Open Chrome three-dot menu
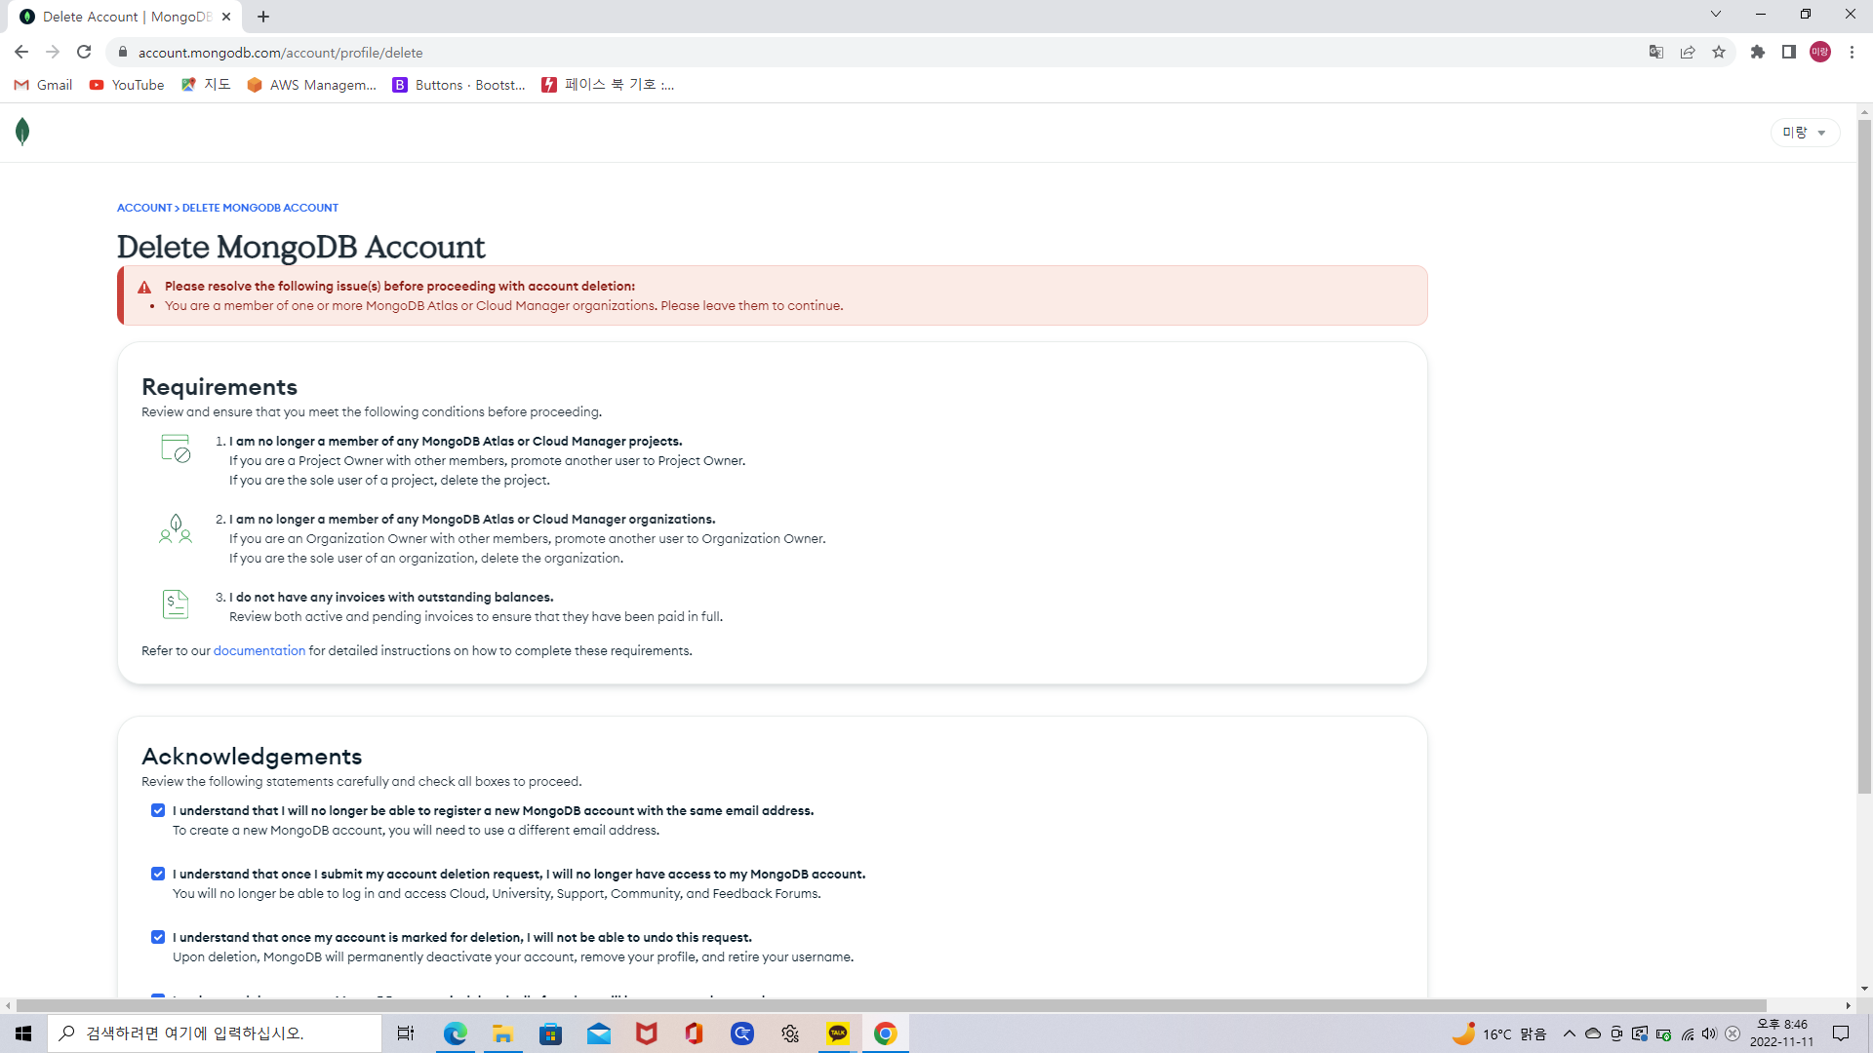Viewport: 1873px width, 1053px height. point(1852,53)
